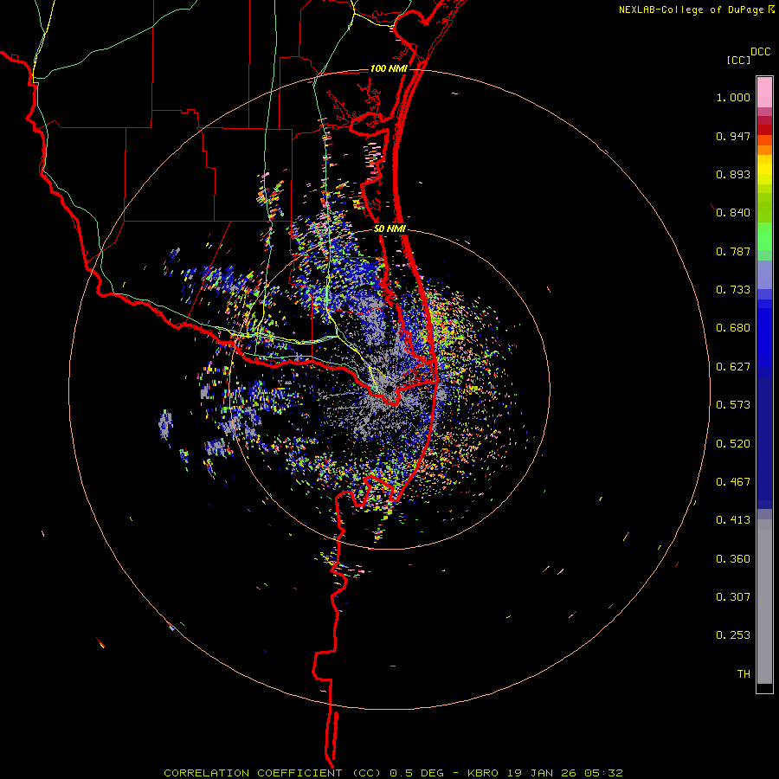Pick the red segment of the color scale

coord(764,129)
